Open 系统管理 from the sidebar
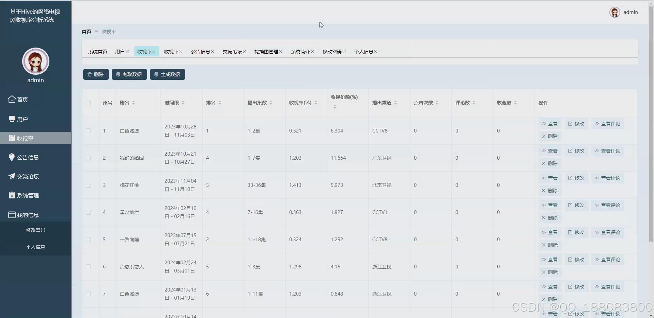This screenshot has width=654, height=318. coord(28,195)
